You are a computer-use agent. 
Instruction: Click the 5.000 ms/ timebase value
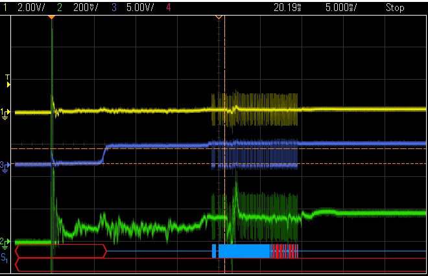click(x=341, y=7)
